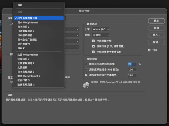The height and width of the screenshot is (126, 169).
Task: Enable 降低显示器色彩饱和度 checkbox
Action: pos(86,64)
